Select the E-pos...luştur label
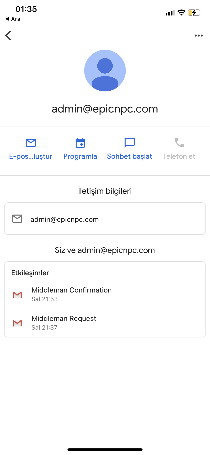This screenshot has height=455, width=210. (x=31, y=156)
